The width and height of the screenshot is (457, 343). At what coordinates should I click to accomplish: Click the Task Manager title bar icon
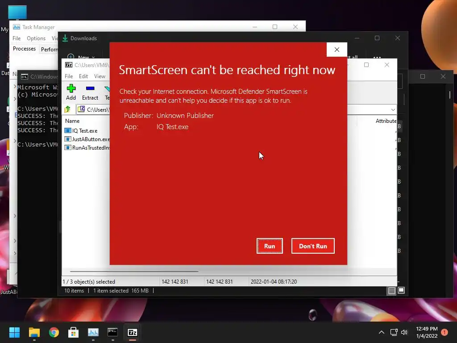click(x=17, y=27)
